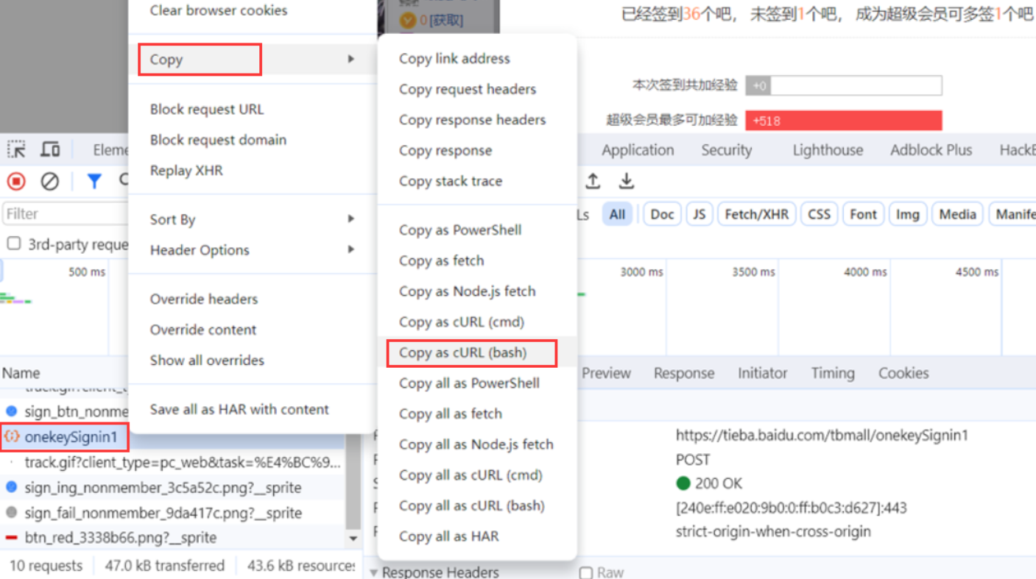Check the Raw response headers box

click(586, 572)
